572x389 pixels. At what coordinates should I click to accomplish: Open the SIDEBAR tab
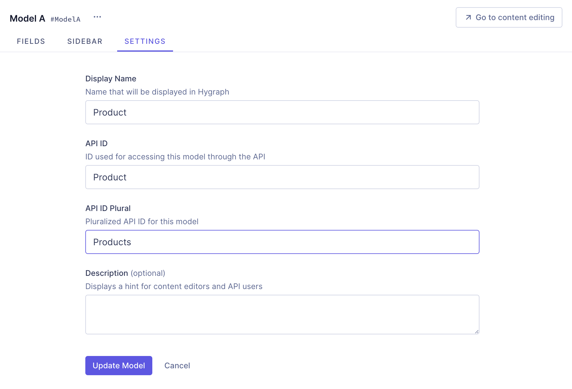click(85, 41)
